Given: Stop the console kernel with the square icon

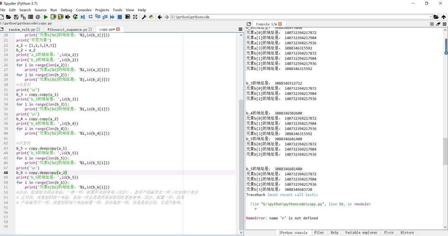Looking at the screenshot, I should coord(432,24).
